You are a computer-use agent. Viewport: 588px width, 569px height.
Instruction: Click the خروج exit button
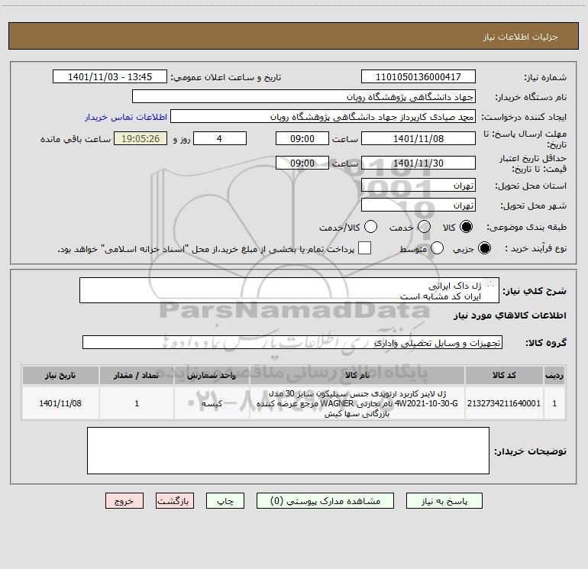(x=124, y=501)
